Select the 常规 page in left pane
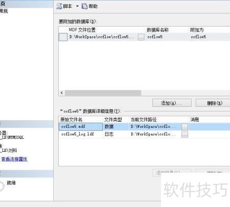Image resolution: width=230 pixels, height=207 pixels. [4, 11]
